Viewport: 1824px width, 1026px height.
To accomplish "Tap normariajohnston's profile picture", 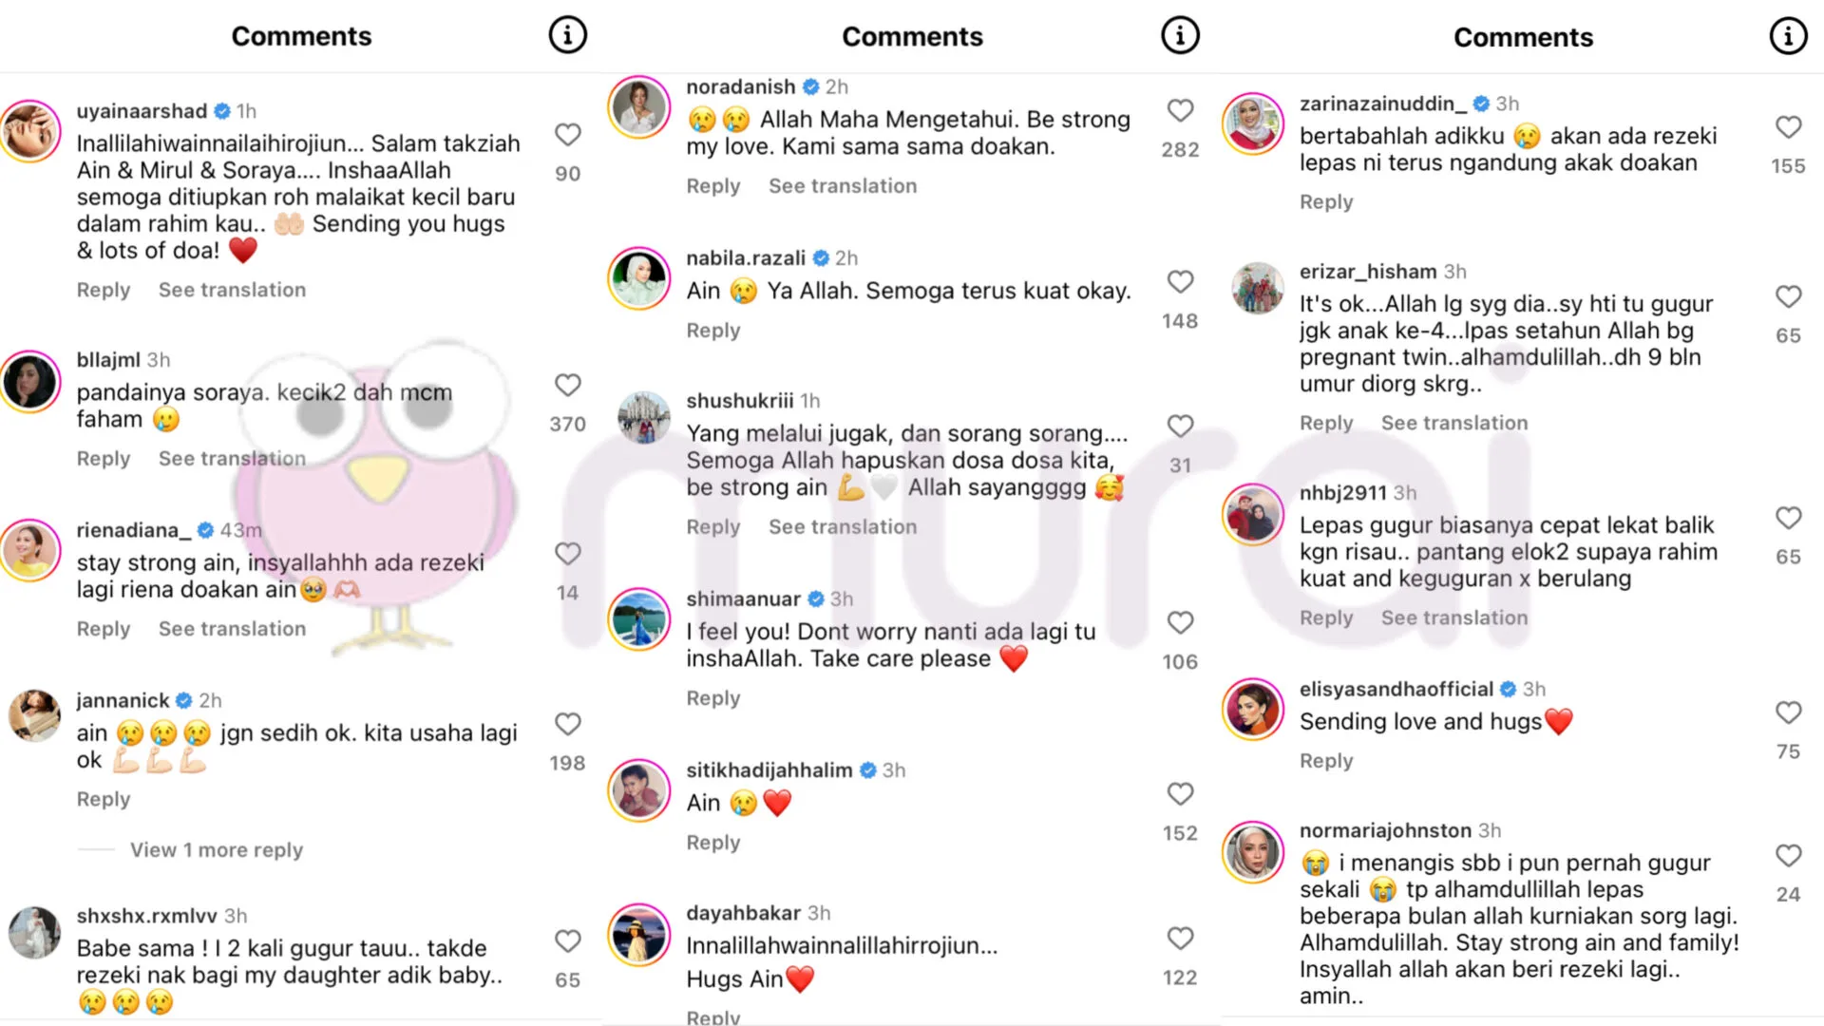I will click(1253, 852).
